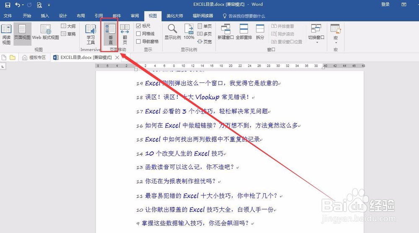Uncheck the 标尺 ruler checkbox
Viewport: 419px width, 233px height.
pos(138,26)
